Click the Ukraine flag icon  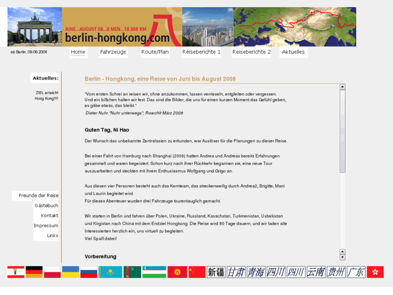[70, 272]
